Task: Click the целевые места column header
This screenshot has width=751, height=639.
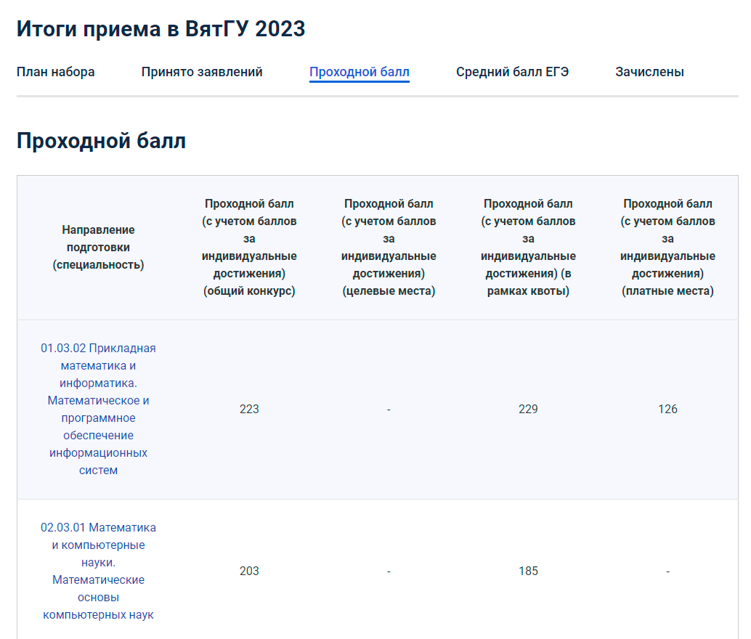Action: 389,247
